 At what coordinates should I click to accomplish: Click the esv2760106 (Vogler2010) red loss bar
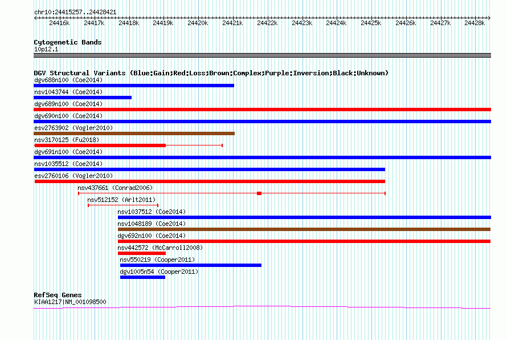tap(210, 181)
